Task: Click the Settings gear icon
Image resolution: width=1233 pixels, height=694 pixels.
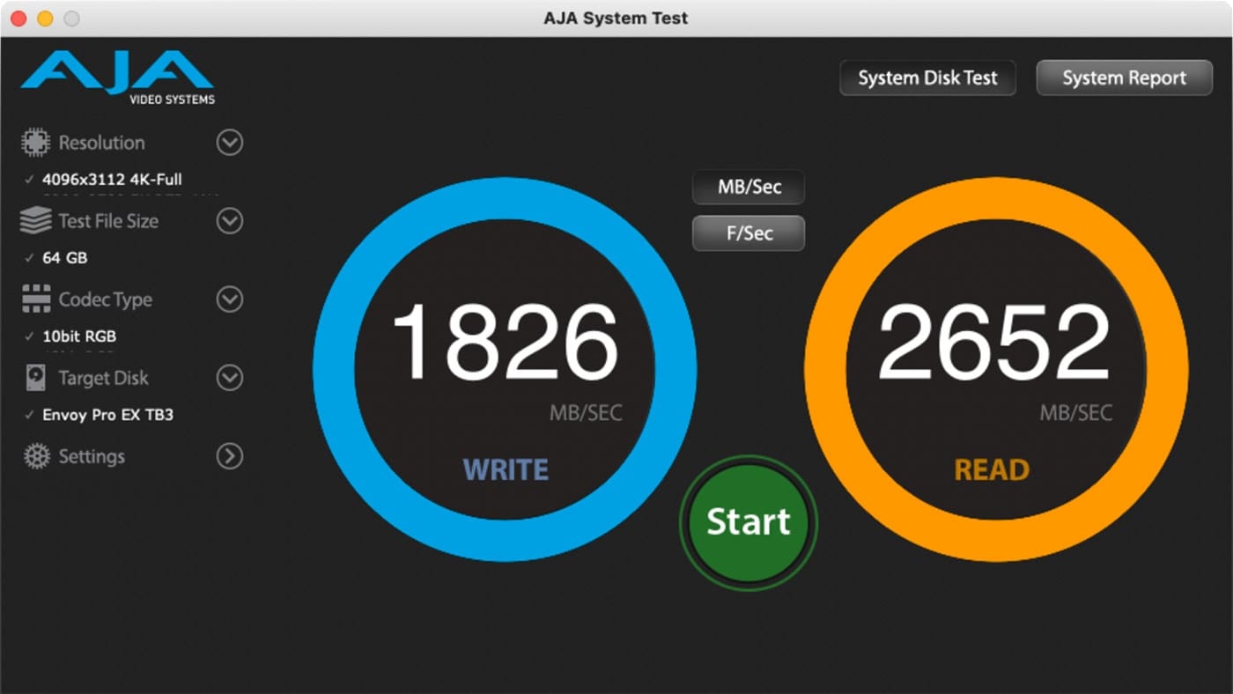Action: click(36, 456)
